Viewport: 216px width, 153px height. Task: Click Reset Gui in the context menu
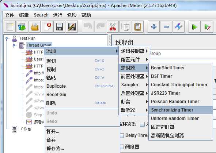click(82, 95)
